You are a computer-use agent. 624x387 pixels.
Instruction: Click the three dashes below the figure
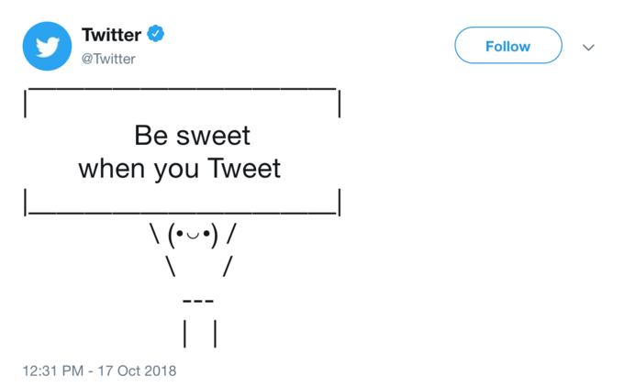[198, 301]
